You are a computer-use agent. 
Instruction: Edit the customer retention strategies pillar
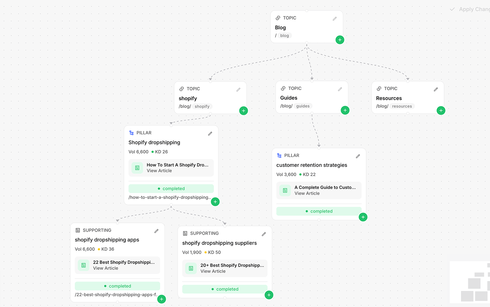pyautogui.click(x=358, y=156)
